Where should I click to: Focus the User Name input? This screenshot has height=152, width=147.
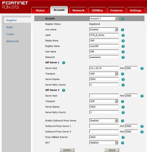tap(104, 52)
